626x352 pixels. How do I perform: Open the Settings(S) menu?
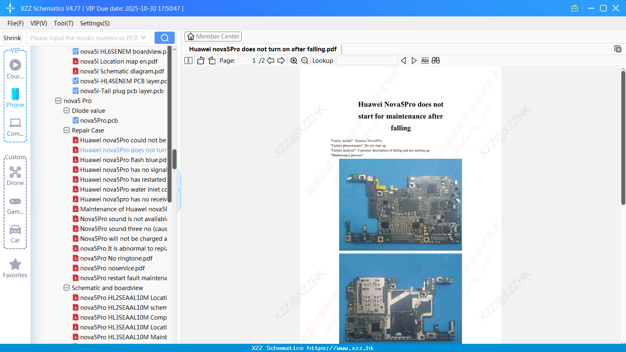(95, 23)
